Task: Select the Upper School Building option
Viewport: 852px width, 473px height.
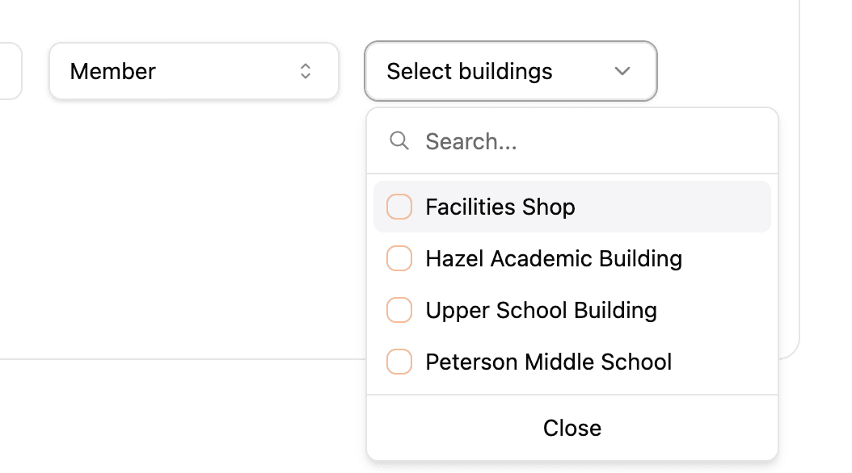Action: coord(541,310)
